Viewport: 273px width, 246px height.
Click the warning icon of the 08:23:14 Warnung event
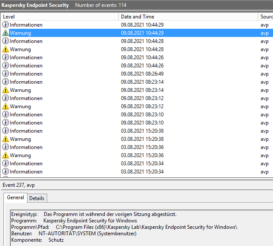point(6,90)
